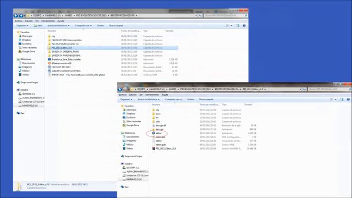
Task: Click GAMES breadcrumb in back window address bar
Action: [68, 15]
